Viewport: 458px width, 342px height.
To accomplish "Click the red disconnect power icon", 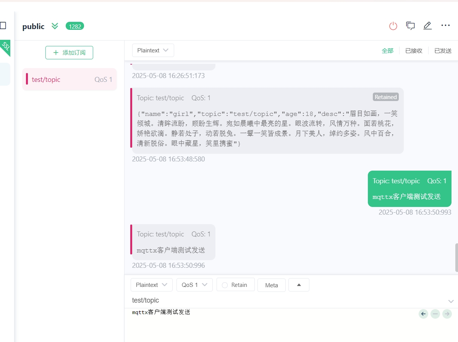I will point(393,26).
